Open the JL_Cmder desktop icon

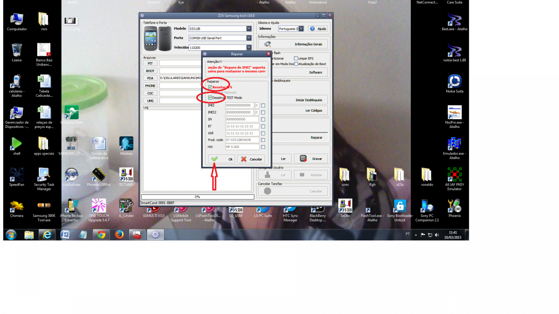(126, 208)
